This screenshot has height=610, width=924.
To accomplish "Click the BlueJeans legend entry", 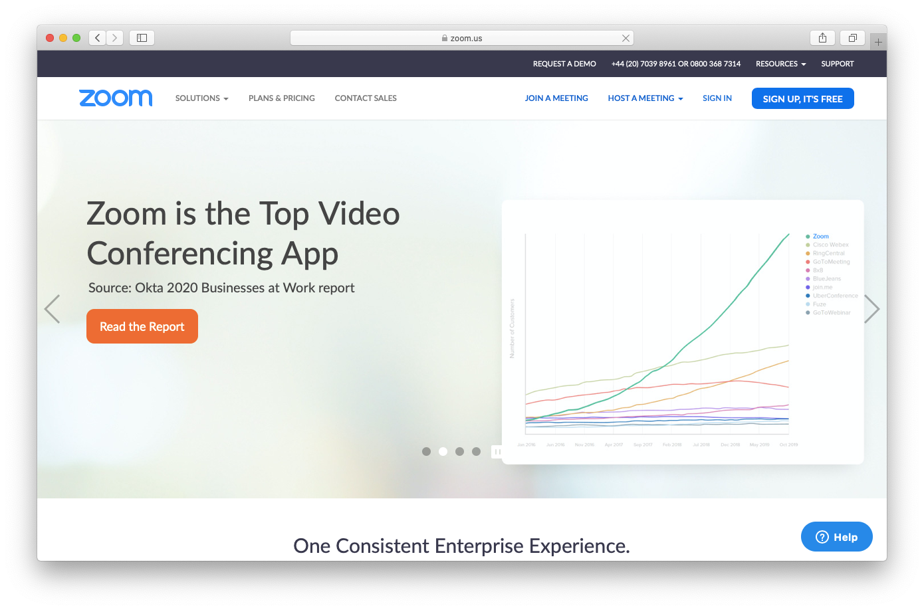I will 824,279.
